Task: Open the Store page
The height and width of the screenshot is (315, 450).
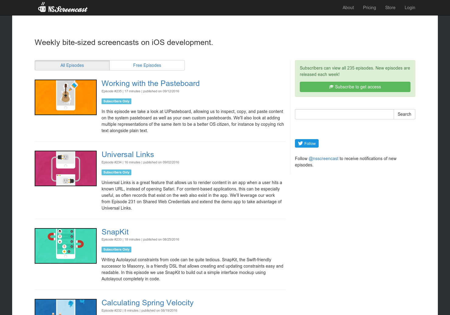Action: click(x=390, y=8)
